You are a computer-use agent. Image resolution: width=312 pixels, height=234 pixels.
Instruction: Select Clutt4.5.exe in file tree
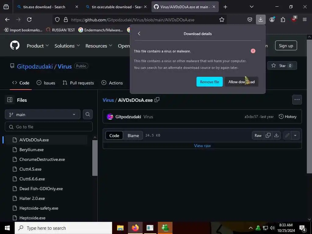(30, 169)
